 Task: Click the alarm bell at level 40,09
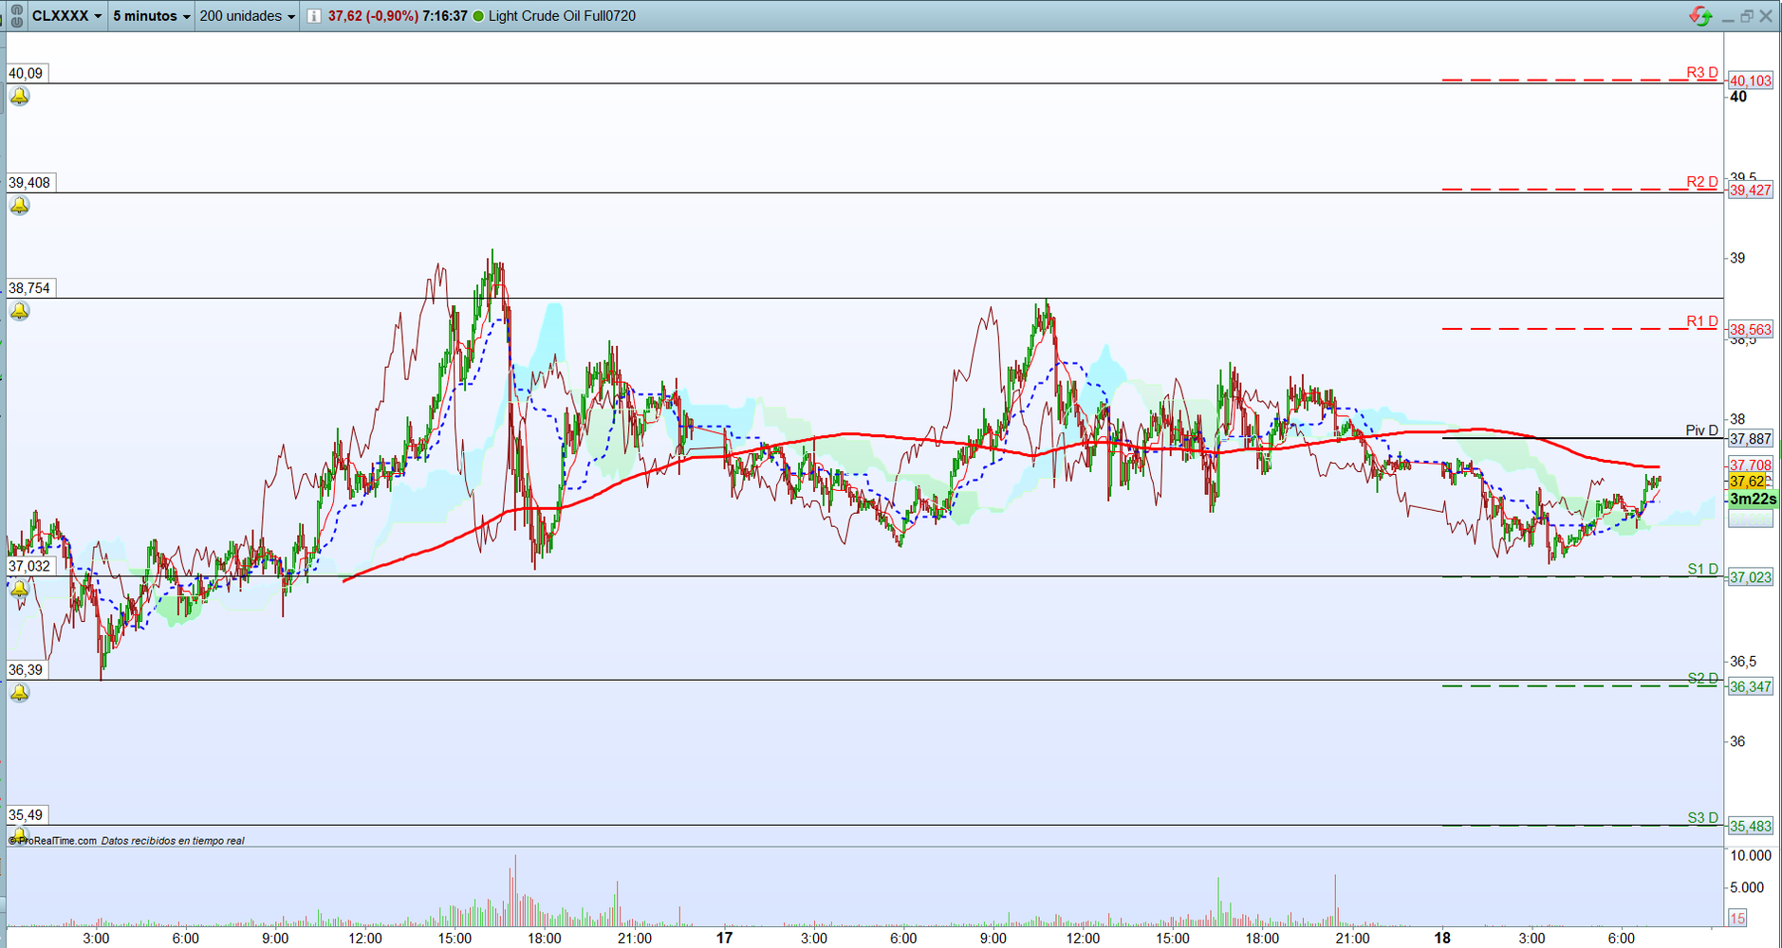pos(19,96)
